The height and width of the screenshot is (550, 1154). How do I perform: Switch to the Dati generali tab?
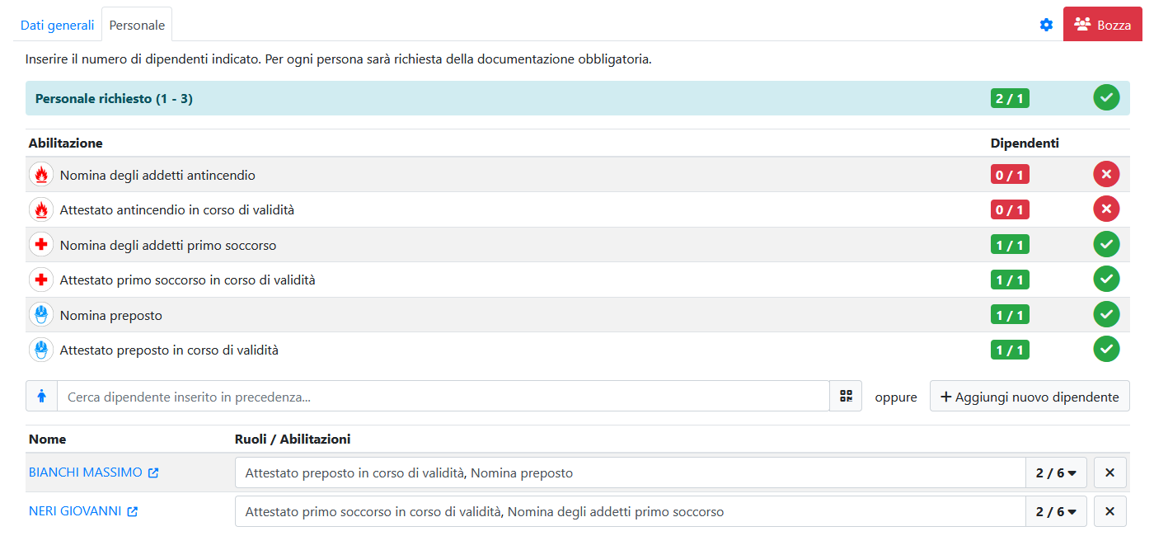click(x=58, y=25)
